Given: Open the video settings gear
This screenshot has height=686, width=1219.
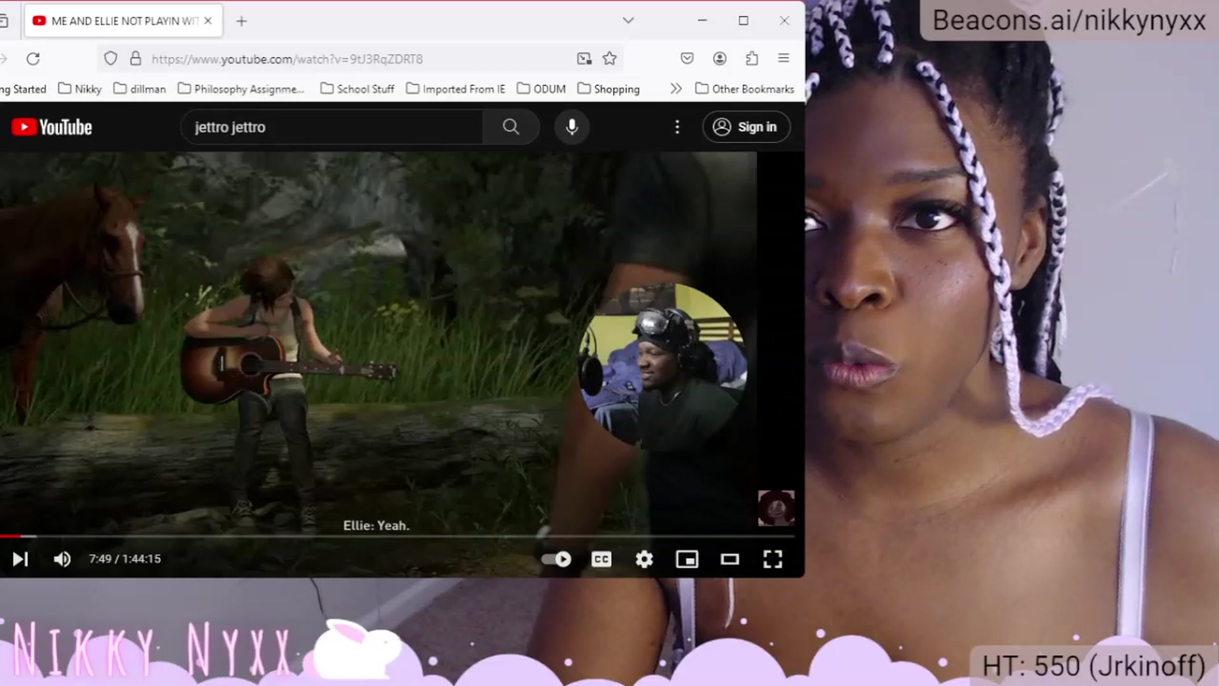Looking at the screenshot, I should coord(644,559).
